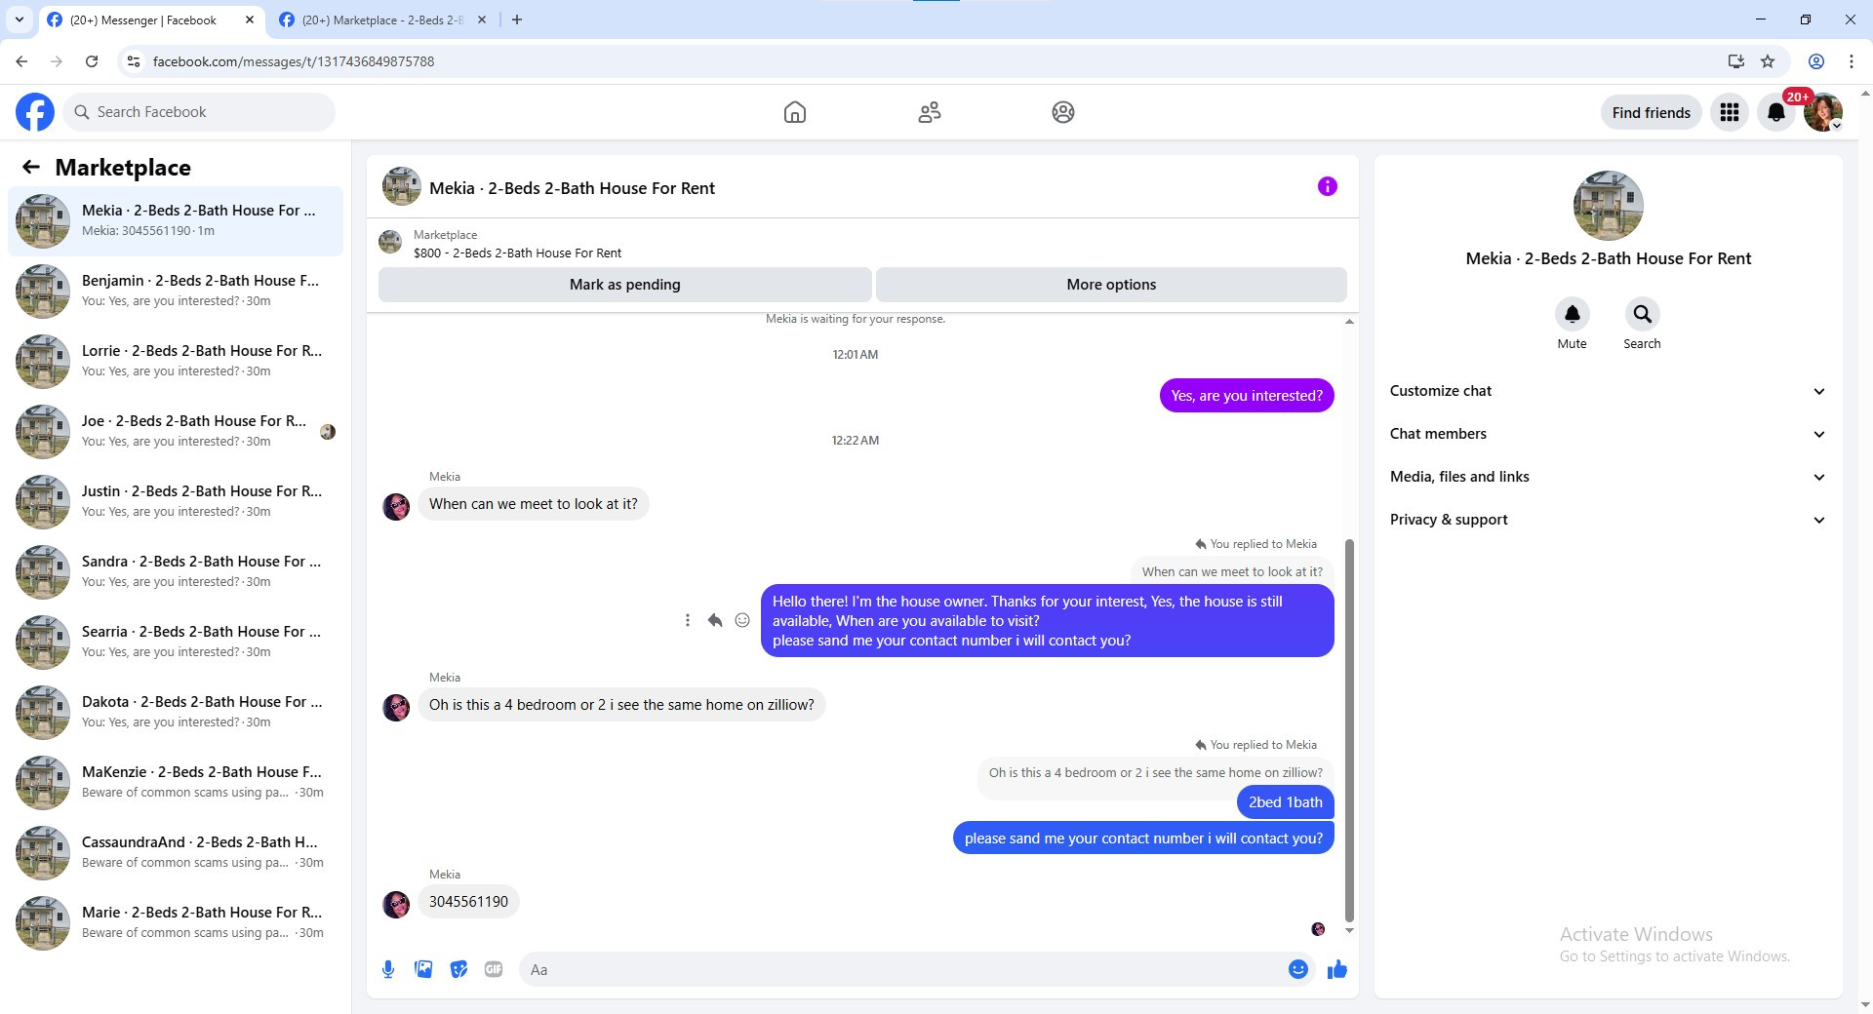Screen dimensions: 1873x1014
Task: Open Justin's conversation
Action: pos(176,501)
